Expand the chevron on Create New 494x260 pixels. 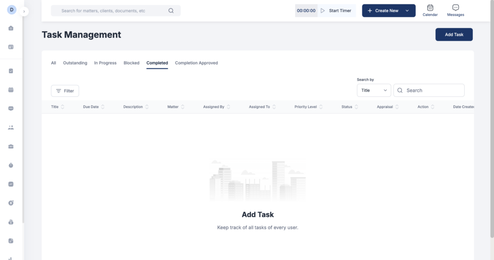click(407, 11)
